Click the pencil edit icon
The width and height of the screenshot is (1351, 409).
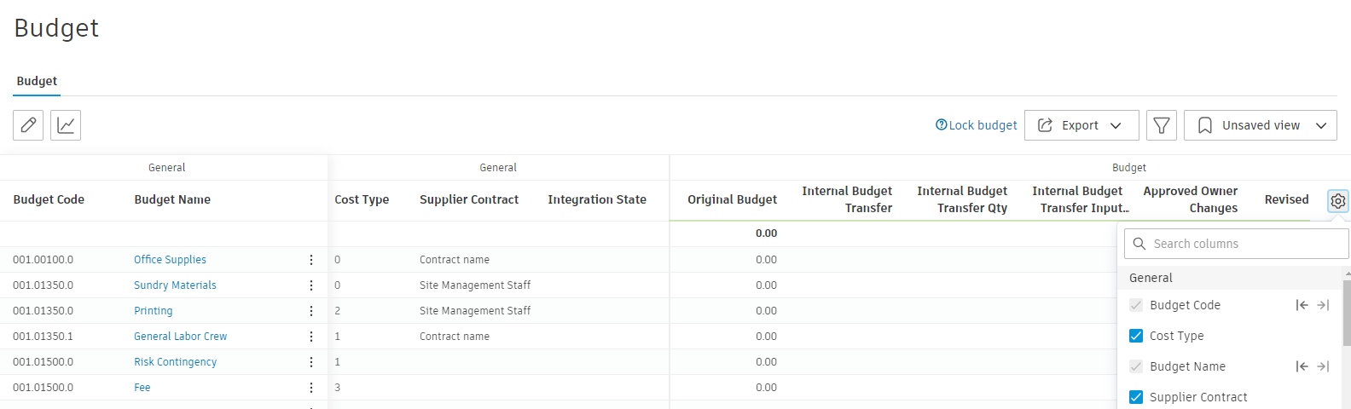28,125
